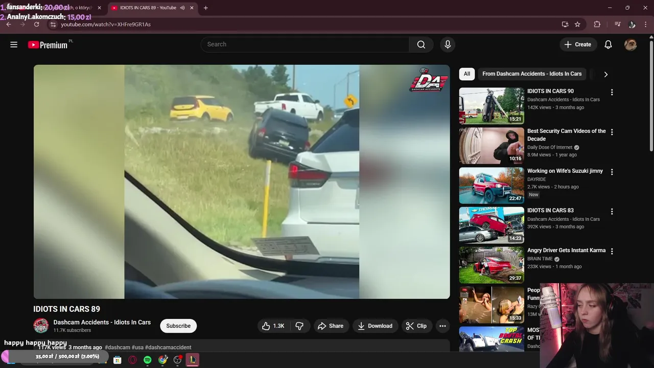This screenshot has height=368, width=654.
Task: Click the #usa hashtag
Action: tap(137, 347)
